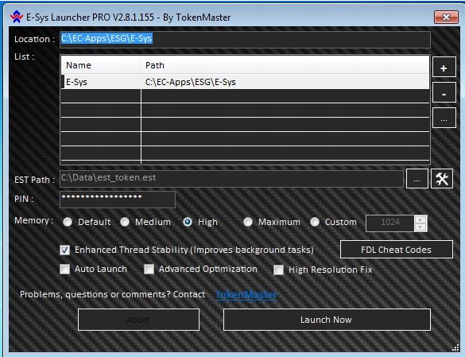
Task: Select High memory option
Action: (188, 222)
